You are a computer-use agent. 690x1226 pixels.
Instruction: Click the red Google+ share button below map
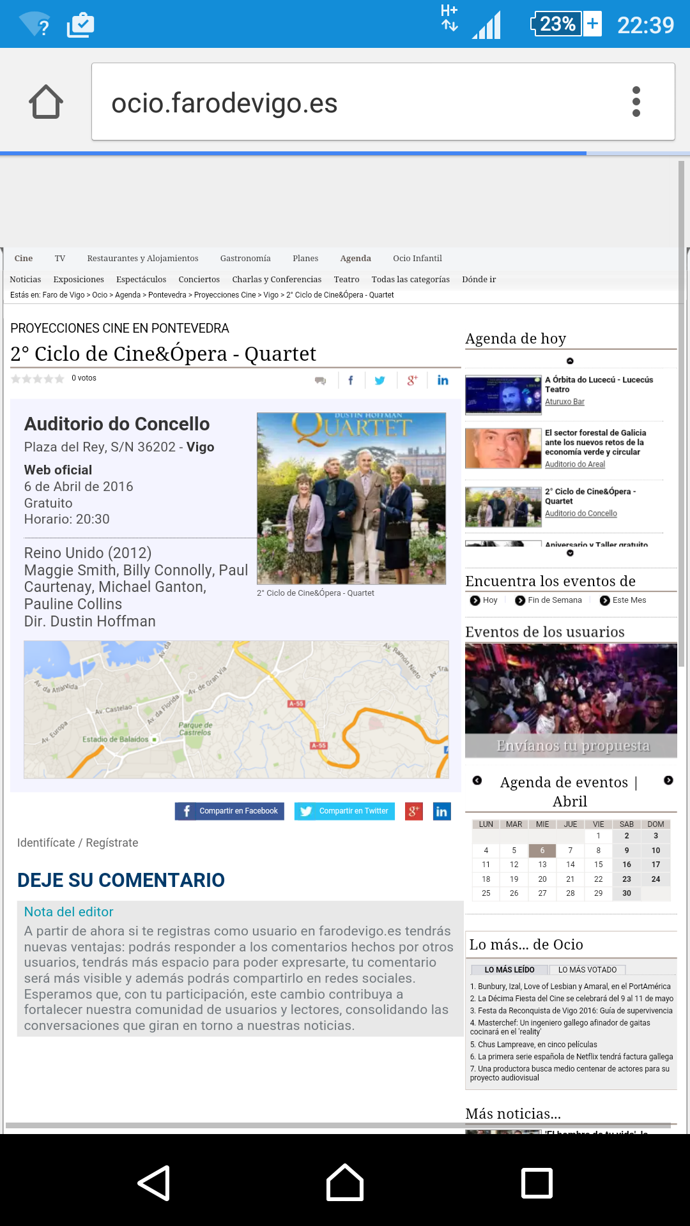point(414,812)
